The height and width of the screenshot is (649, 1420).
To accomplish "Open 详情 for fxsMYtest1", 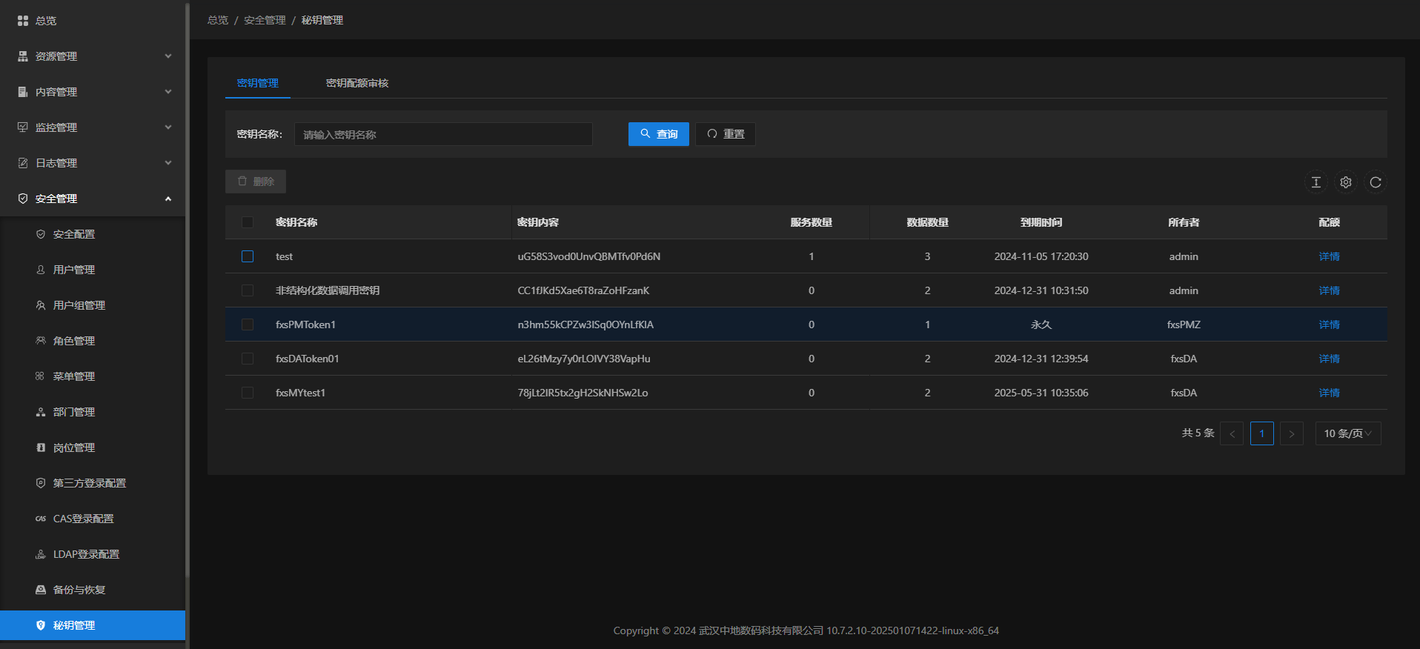I will [x=1329, y=393].
